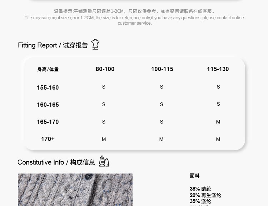Click the 155-160 height row label

click(48, 87)
